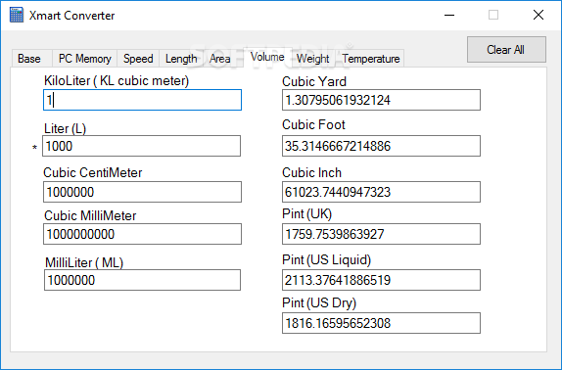Click the asterisk marker beside the Liter field

pos(35,148)
